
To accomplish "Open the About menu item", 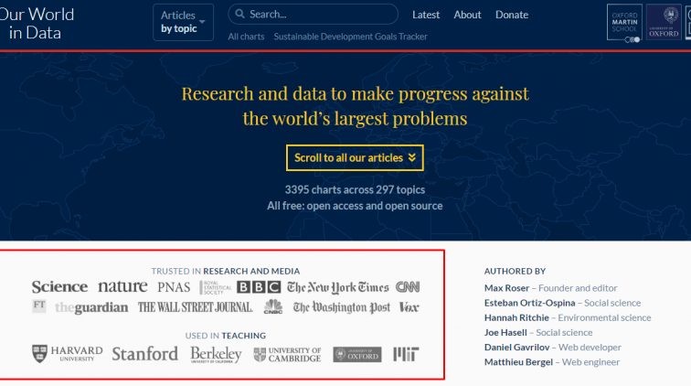I will pos(467,15).
